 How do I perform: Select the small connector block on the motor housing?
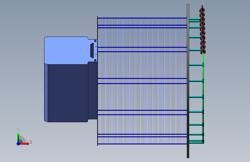(x=92, y=50)
